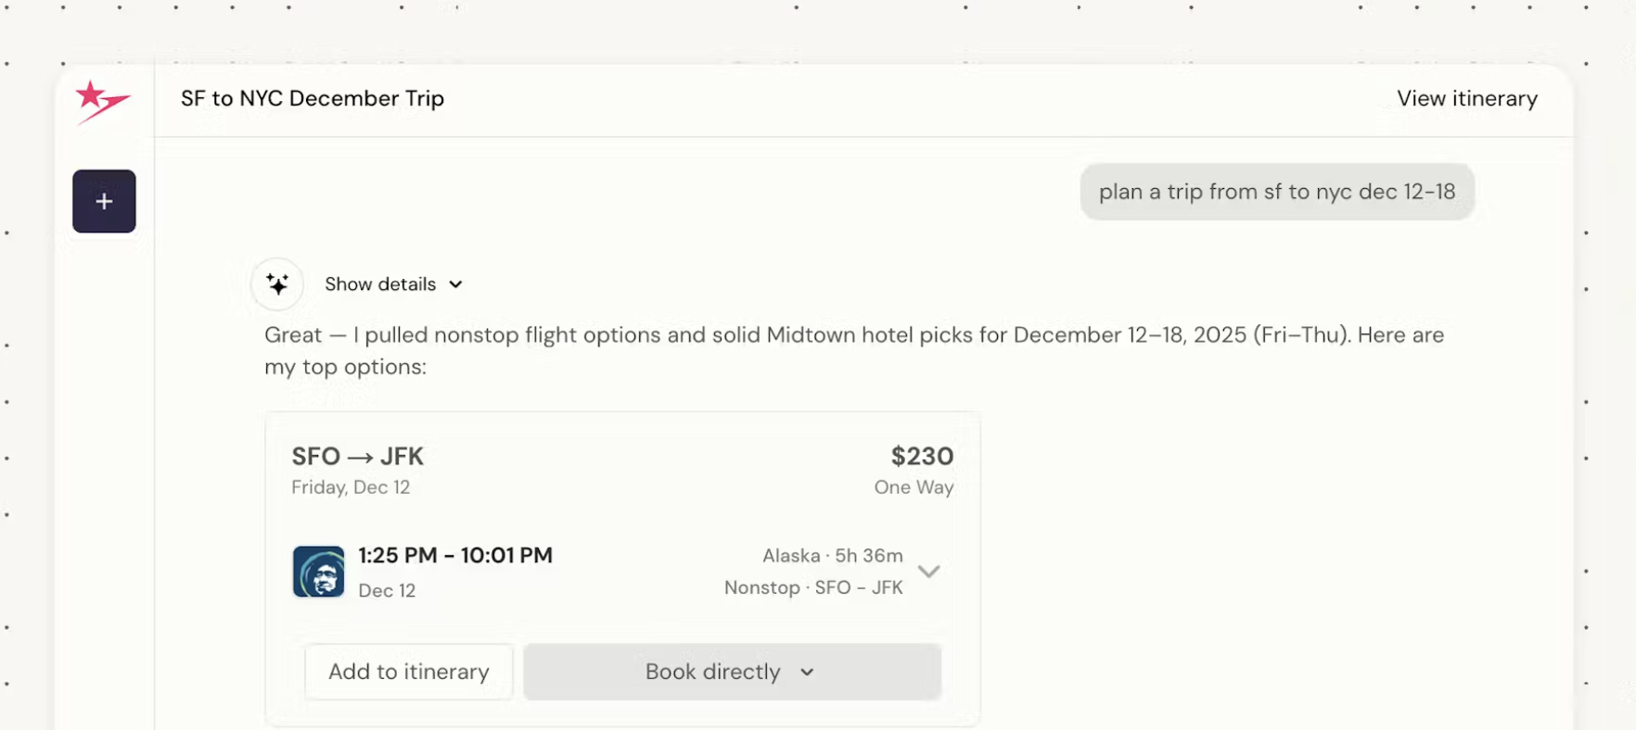Expand flight details chevron beside Alaska flight
This screenshot has width=1636, height=730.
click(928, 572)
